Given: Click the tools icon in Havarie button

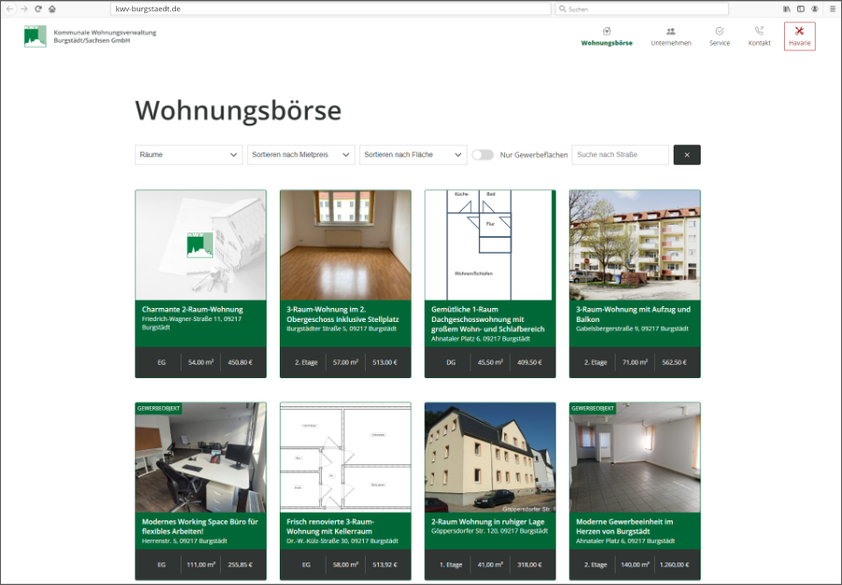Looking at the screenshot, I should pos(800,31).
